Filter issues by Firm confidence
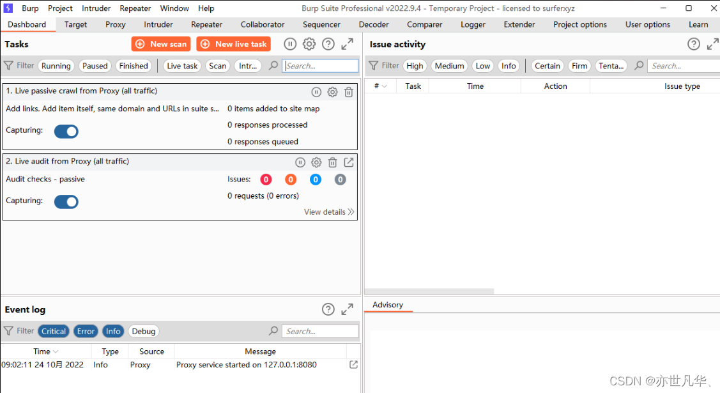Viewport: 720px width, 393px height. 579,66
